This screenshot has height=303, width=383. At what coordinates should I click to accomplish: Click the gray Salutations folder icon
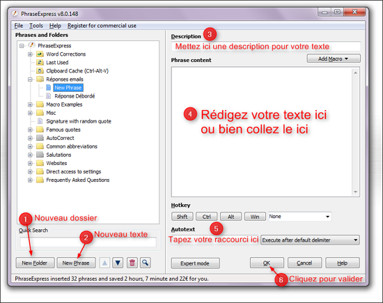point(40,155)
